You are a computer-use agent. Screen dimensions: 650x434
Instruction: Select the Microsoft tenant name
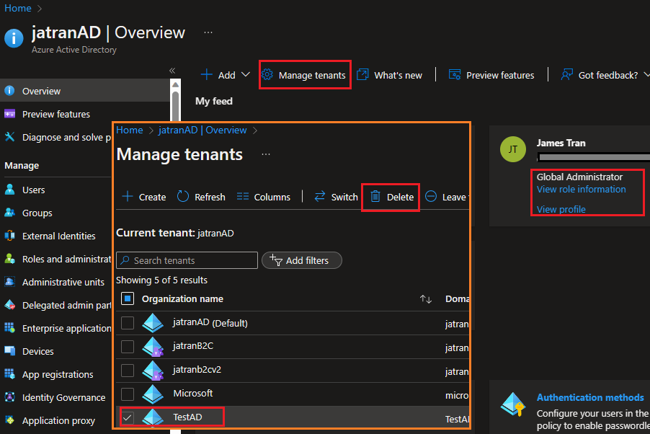(192, 393)
